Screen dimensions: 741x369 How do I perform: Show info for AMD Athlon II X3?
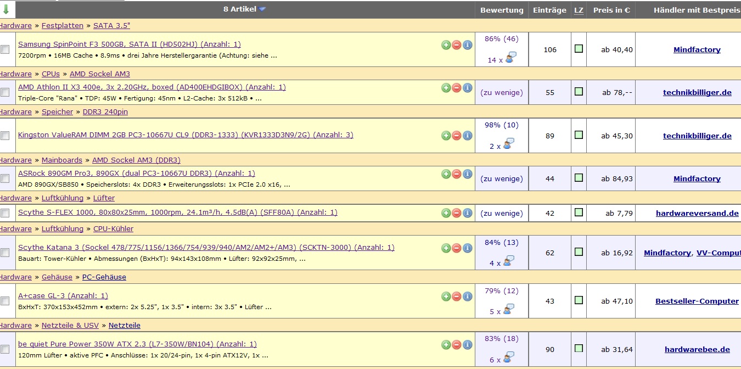(467, 88)
